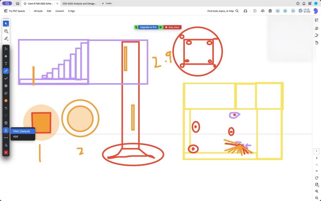Viewport: 321px width, 201px height.
Task: Expand the more options ellipsis in the toolbar
Action: (6, 138)
